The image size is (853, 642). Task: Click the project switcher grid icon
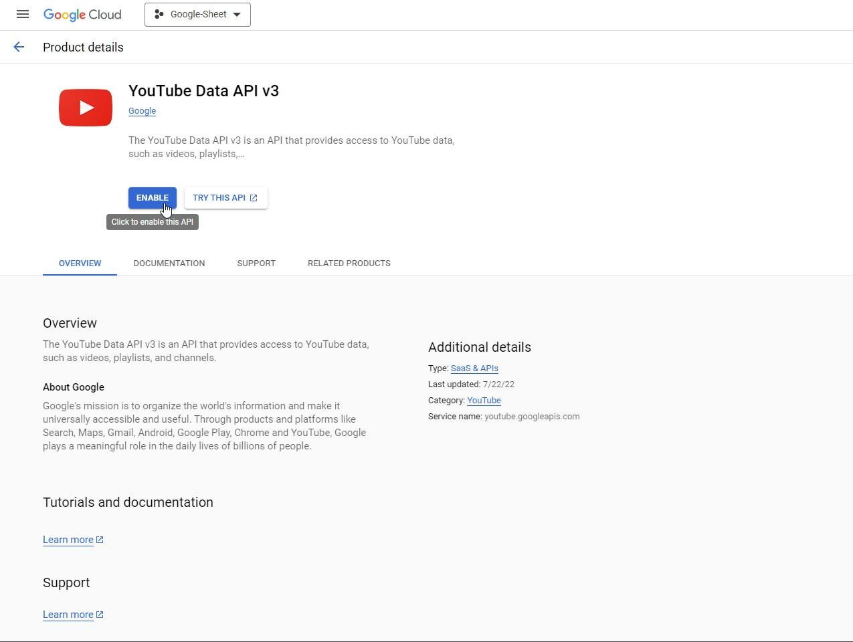159,13
